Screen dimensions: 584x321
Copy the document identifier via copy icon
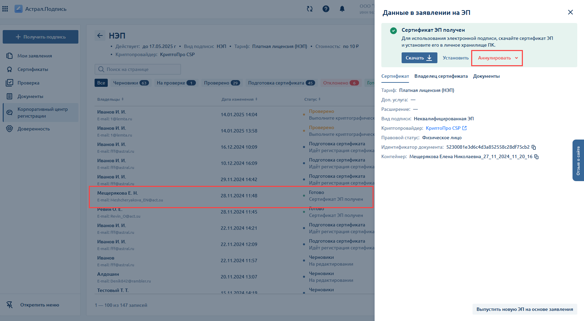pyautogui.click(x=534, y=147)
